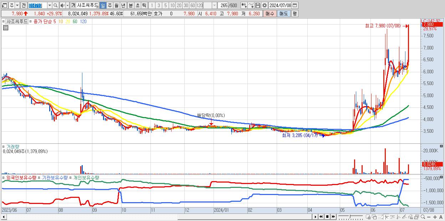Select the 60 interval button
The image size is (445, 221).
(x=193, y=5)
